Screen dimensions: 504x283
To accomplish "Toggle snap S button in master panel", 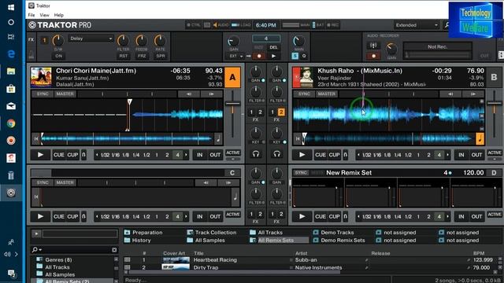I will [x=295, y=56].
